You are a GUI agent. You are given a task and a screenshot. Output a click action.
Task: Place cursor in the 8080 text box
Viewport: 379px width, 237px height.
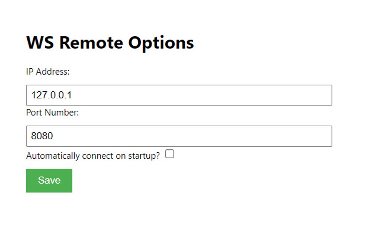point(179,136)
